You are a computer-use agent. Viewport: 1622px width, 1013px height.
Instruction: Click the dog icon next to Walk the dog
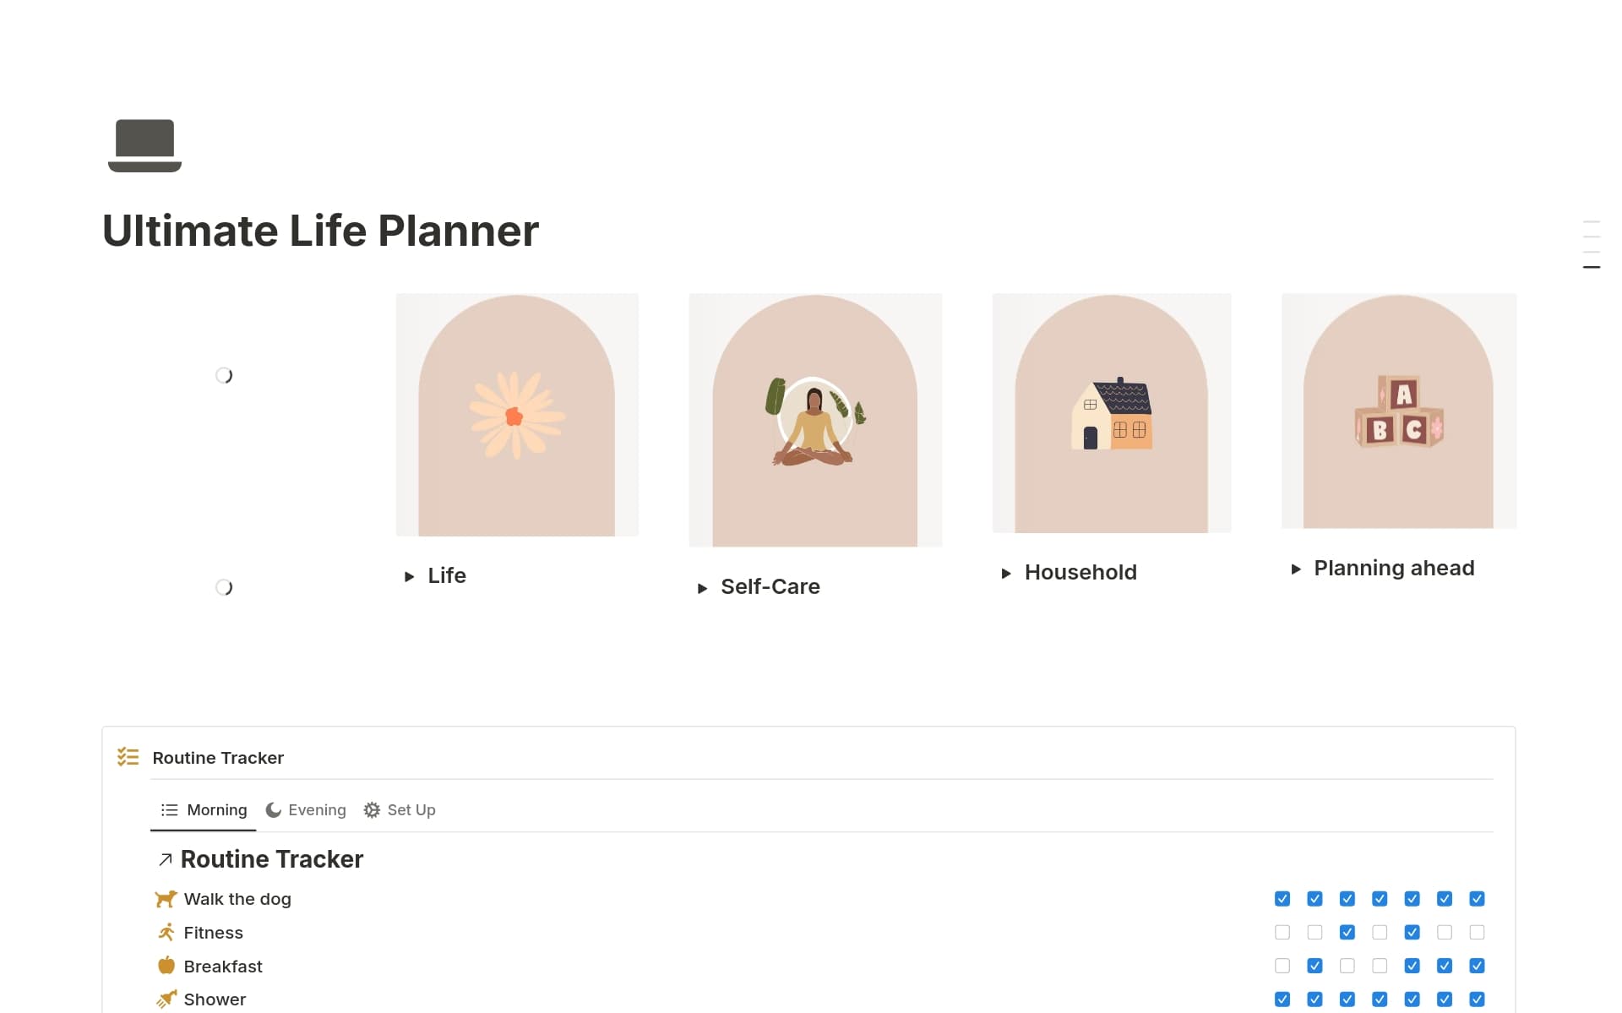[x=166, y=898]
